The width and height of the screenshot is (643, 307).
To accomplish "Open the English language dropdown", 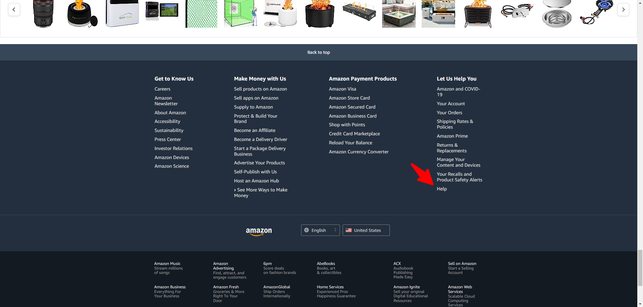I will pos(320,230).
